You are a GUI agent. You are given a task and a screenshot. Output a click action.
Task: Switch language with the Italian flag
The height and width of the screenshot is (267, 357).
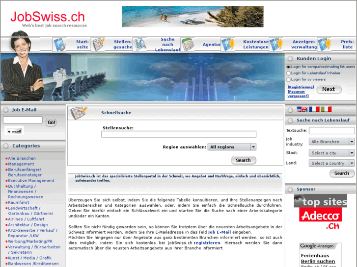coord(326,109)
